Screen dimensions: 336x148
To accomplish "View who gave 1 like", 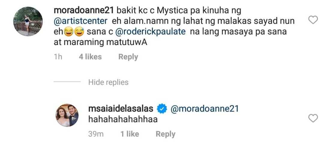I will [x=130, y=134].
